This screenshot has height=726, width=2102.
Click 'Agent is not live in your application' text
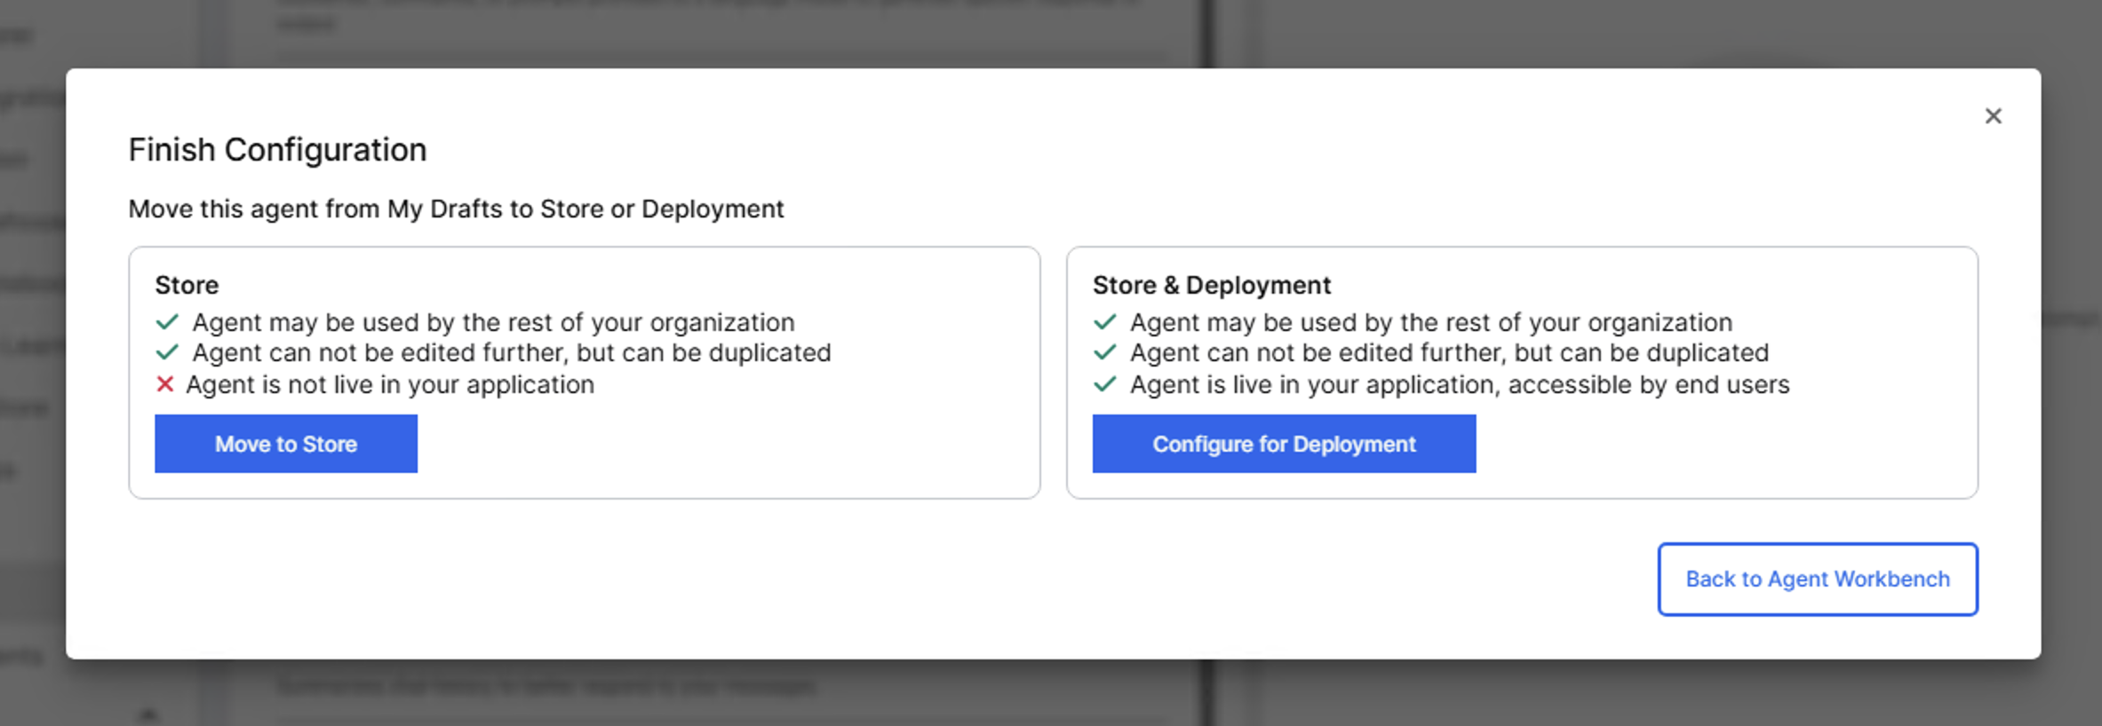[389, 384]
